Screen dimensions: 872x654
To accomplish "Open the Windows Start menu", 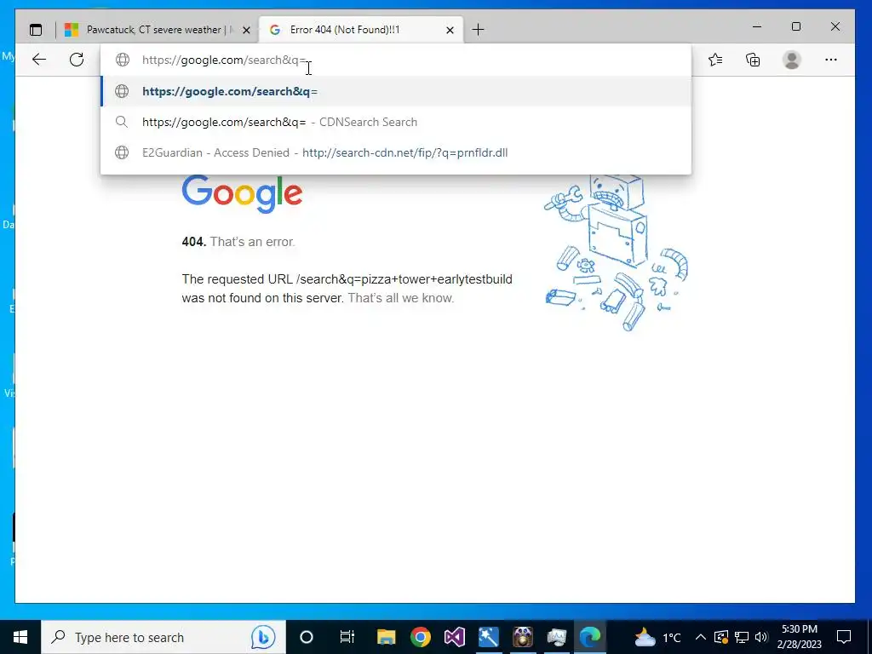I will pos(20,637).
